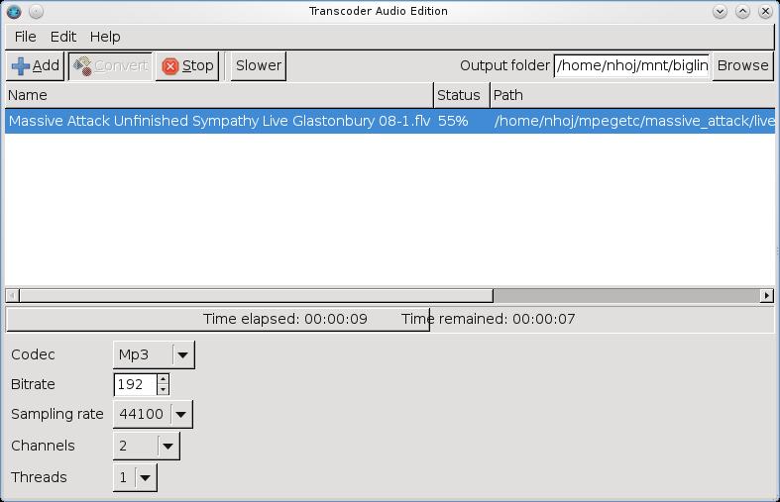Open the Threads dropdown
This screenshot has width=780, height=502.
(x=135, y=477)
